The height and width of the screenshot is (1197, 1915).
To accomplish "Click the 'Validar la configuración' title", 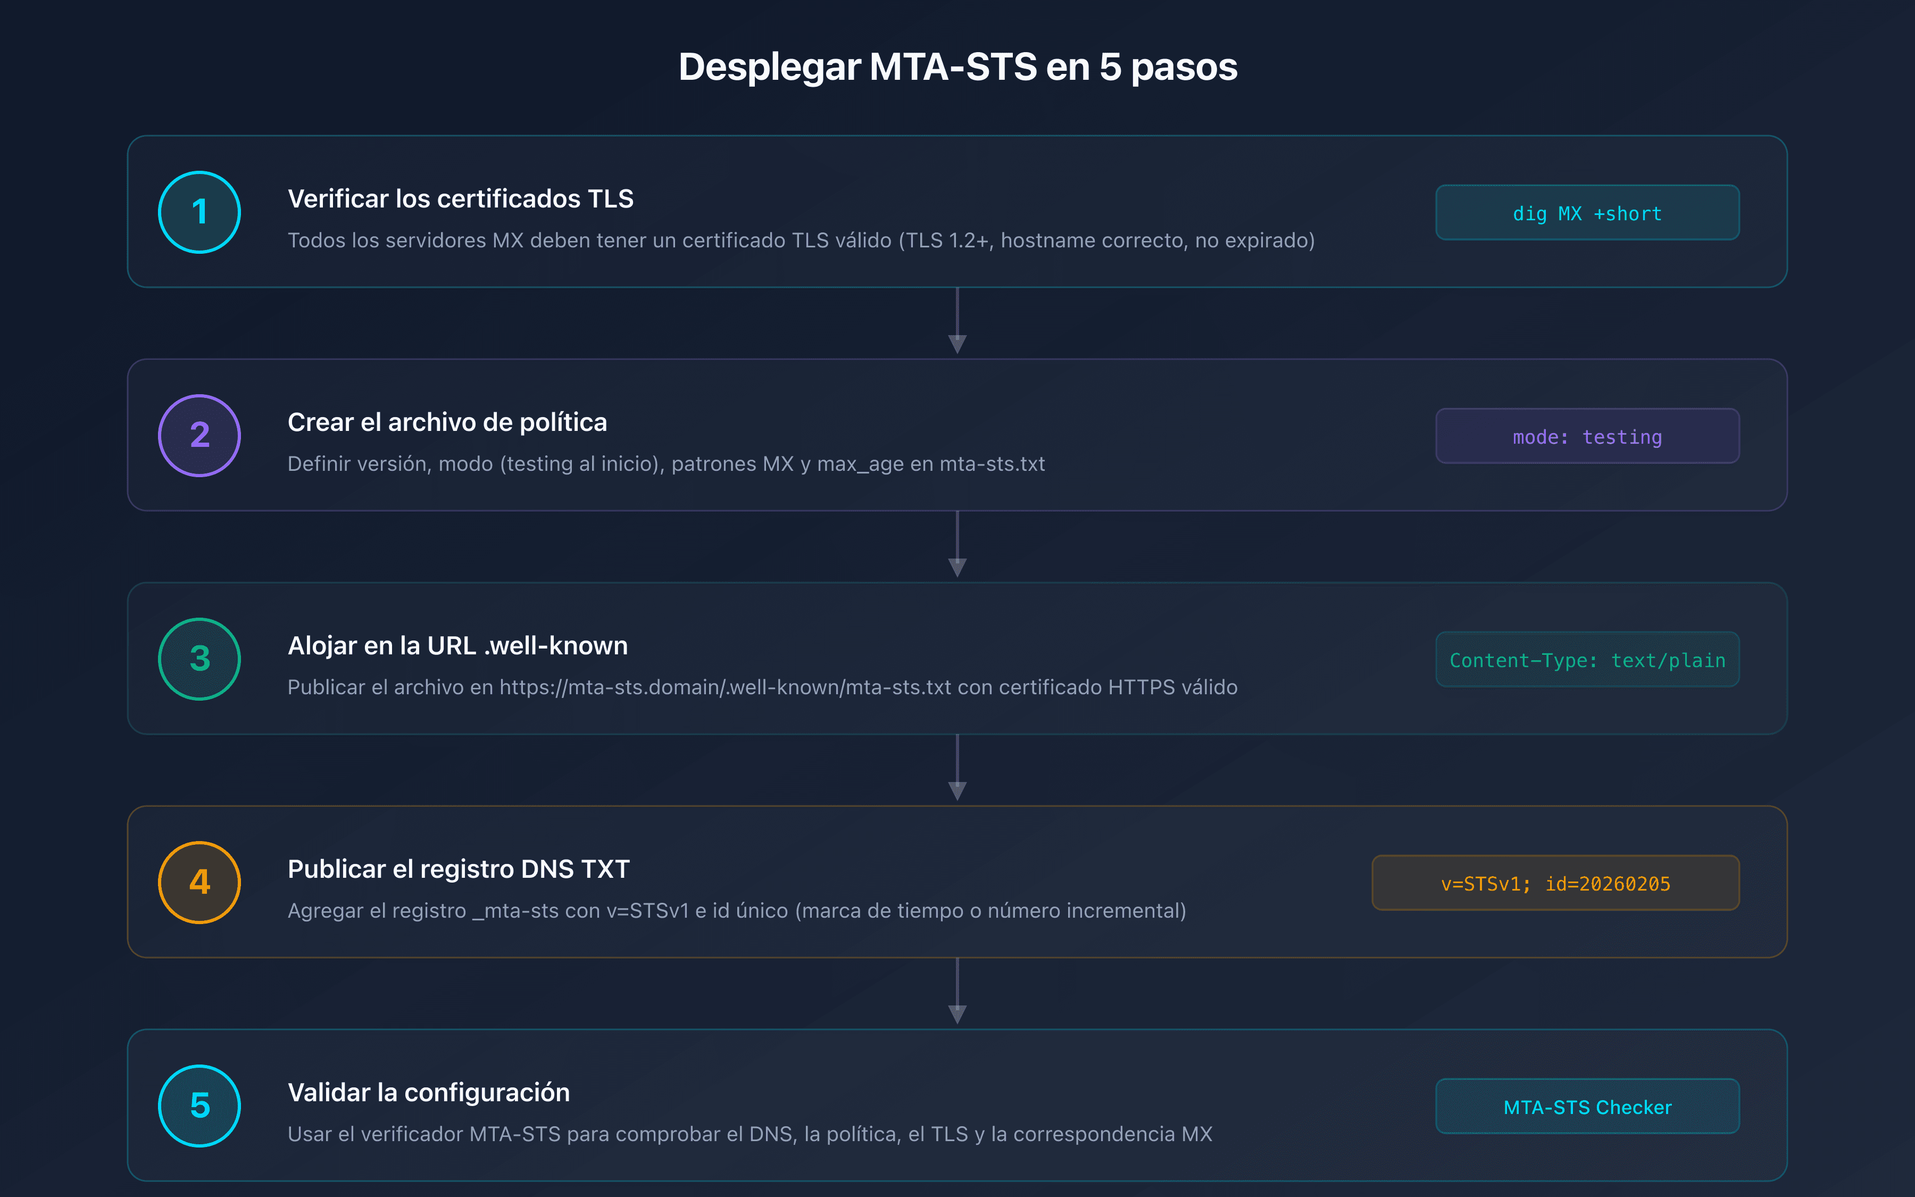I will click(x=429, y=1092).
